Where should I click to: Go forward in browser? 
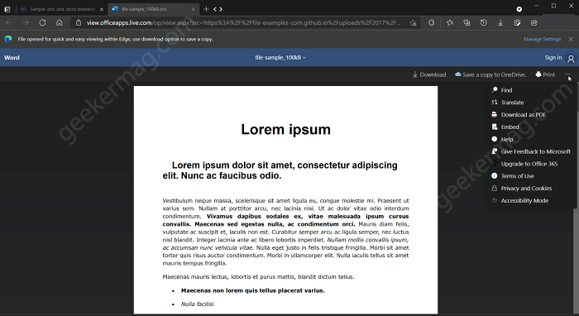(26, 23)
